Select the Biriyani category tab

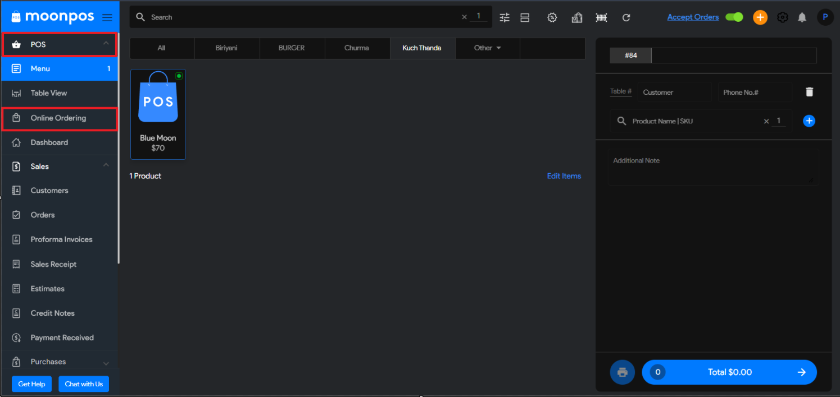pyautogui.click(x=226, y=48)
